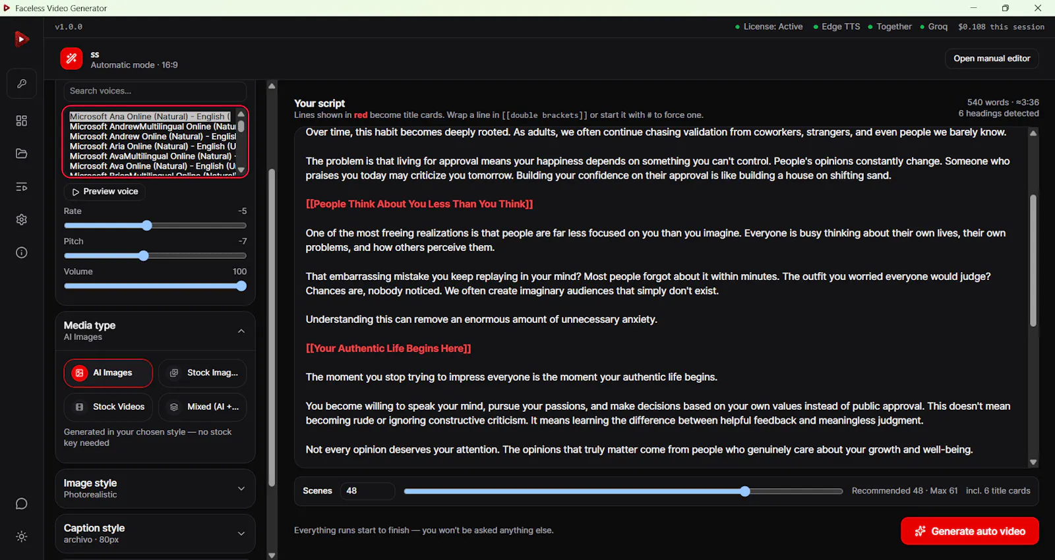Click the Stock Videos film icon
The image size is (1055, 560).
click(x=80, y=407)
